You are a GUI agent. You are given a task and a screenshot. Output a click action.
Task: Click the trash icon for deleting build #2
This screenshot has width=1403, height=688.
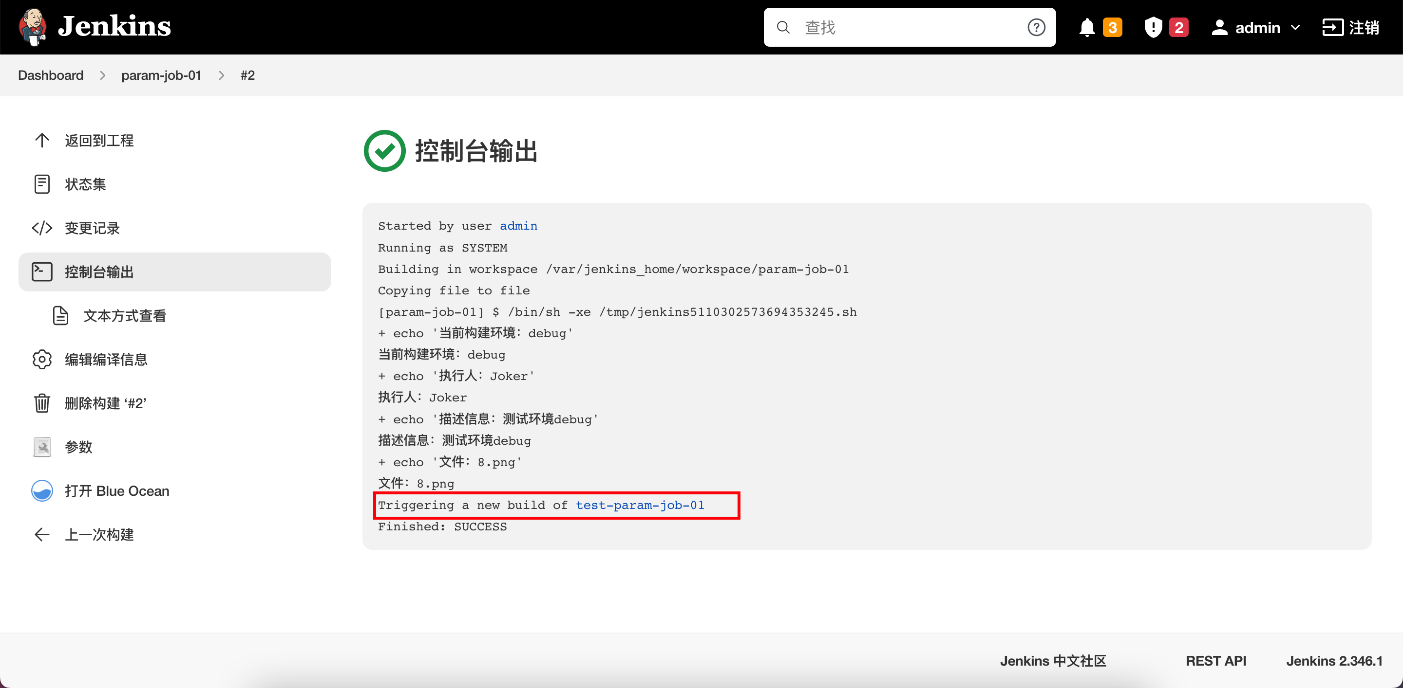42,403
